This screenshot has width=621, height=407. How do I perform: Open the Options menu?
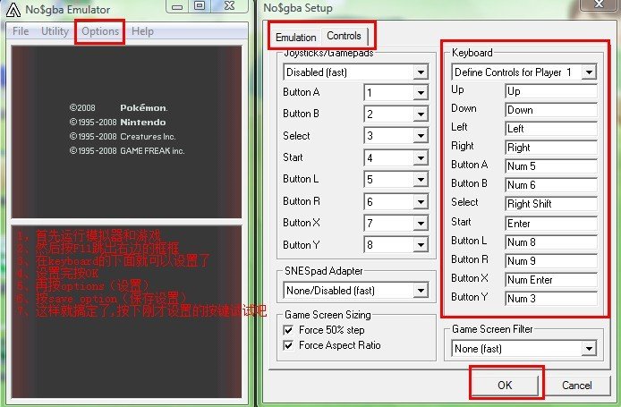(x=99, y=31)
